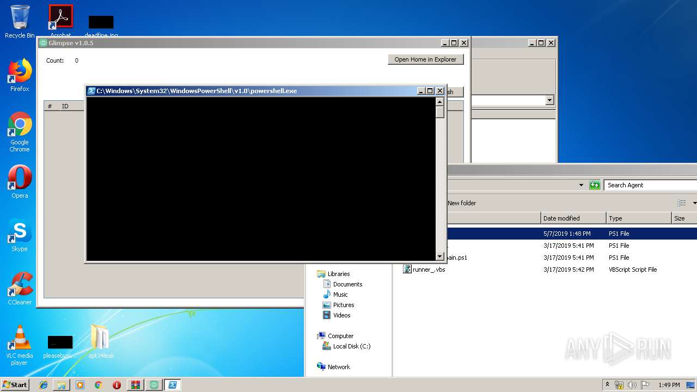697x392 pixels.
Task: Switch to PowerShell taskbar button
Action: [x=172, y=385]
